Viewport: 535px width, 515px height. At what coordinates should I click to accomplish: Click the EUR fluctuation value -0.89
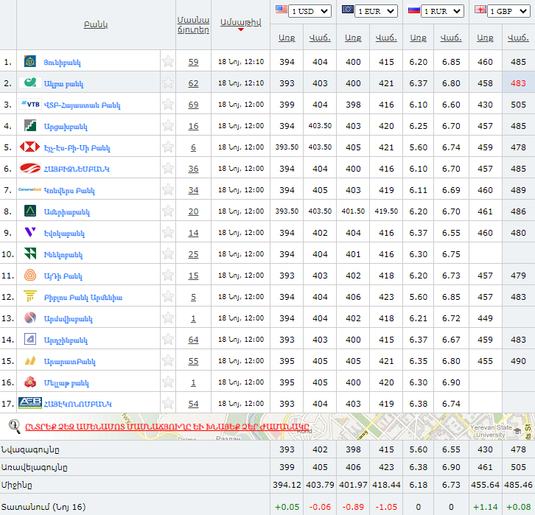(x=353, y=507)
